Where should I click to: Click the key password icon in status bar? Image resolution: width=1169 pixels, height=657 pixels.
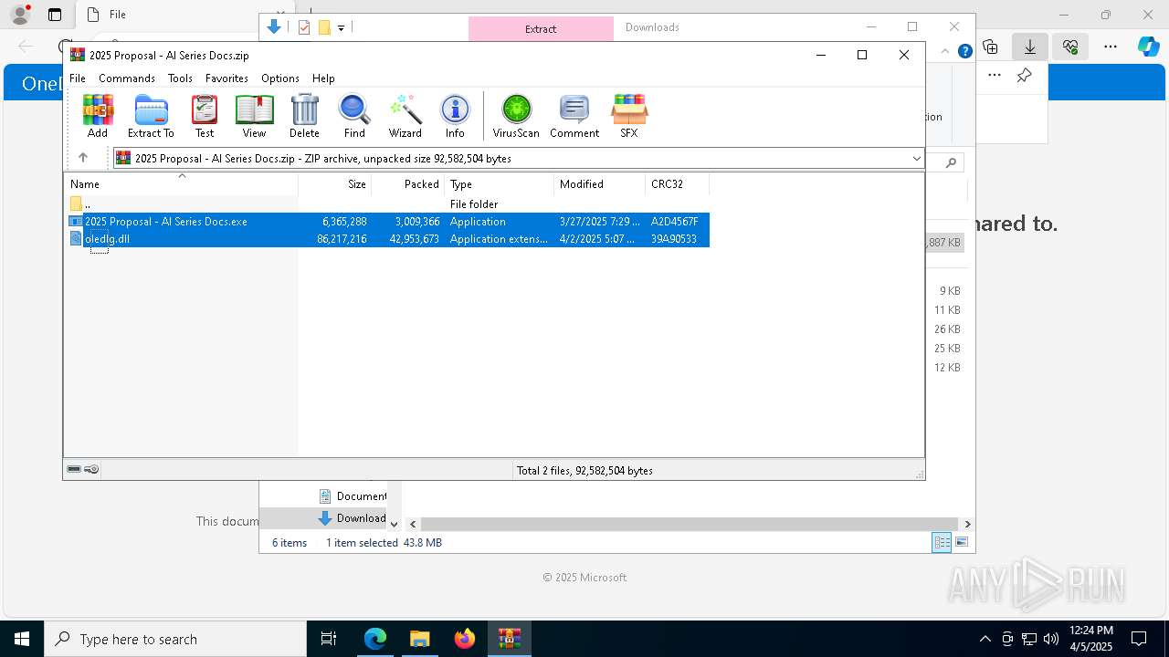point(91,469)
